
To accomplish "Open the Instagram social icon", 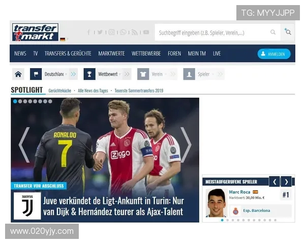I will pyautogui.click(x=111, y=32).
